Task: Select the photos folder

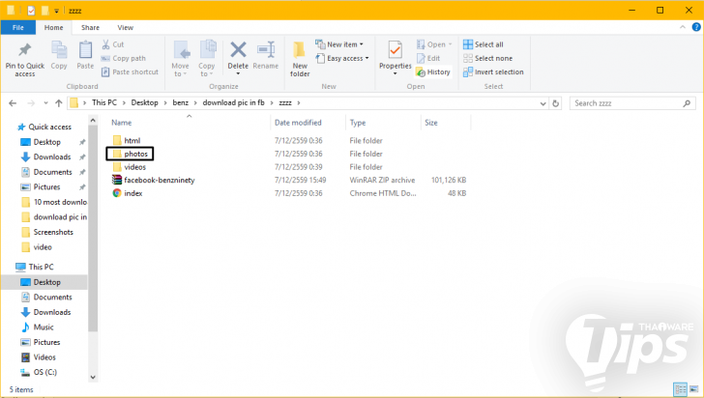Action: point(135,154)
